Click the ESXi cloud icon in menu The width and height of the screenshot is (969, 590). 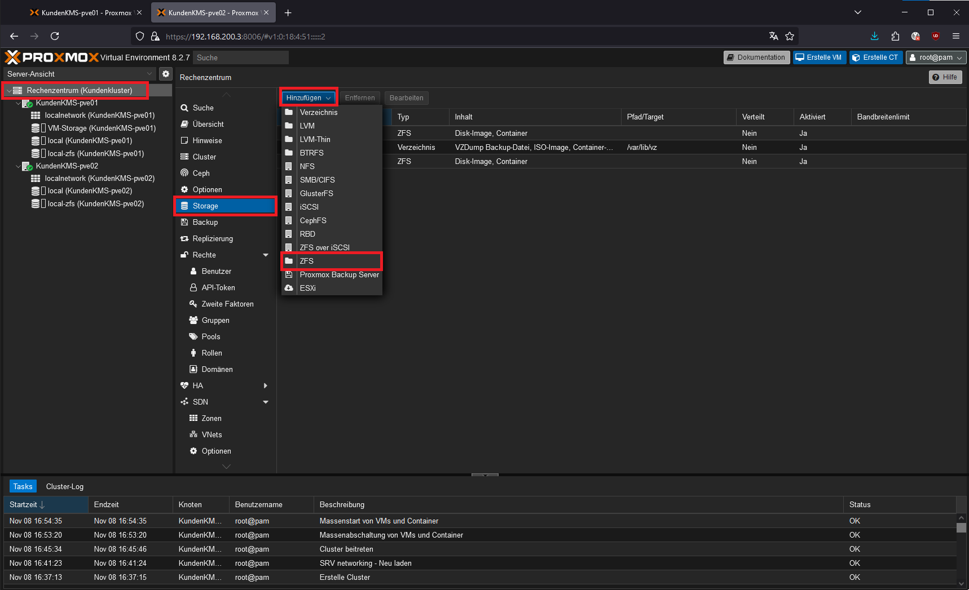[x=289, y=288]
